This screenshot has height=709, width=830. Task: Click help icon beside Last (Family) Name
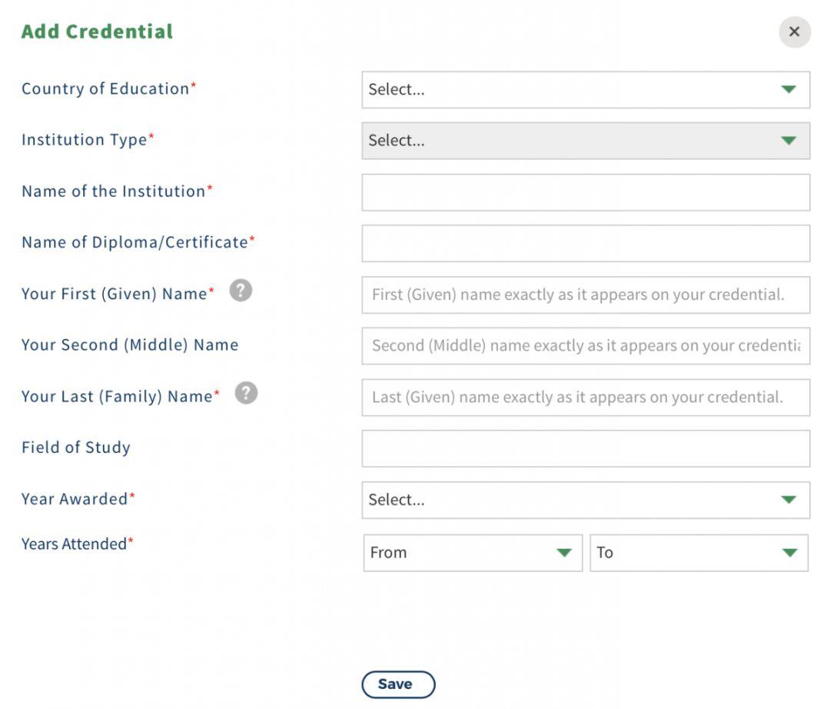246,393
